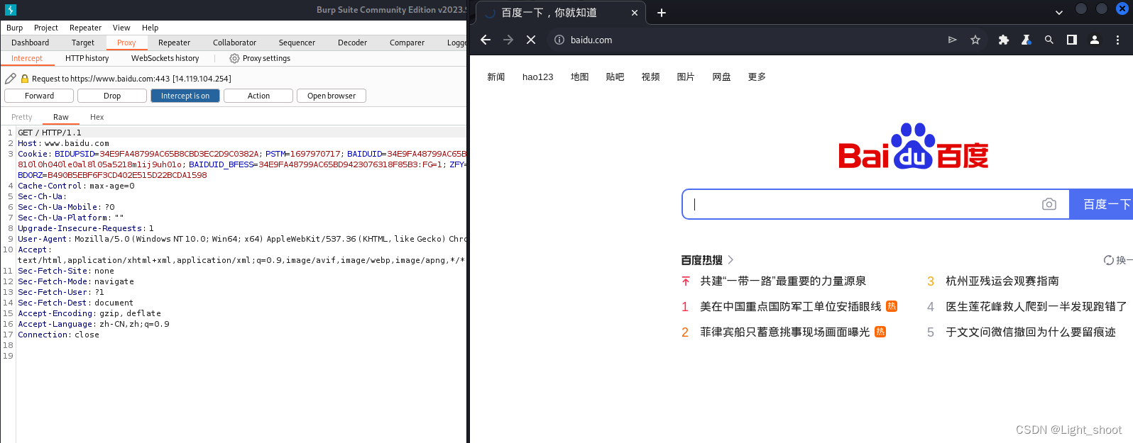Select the Intercept sub-tab
1133x443 pixels.
click(x=27, y=58)
